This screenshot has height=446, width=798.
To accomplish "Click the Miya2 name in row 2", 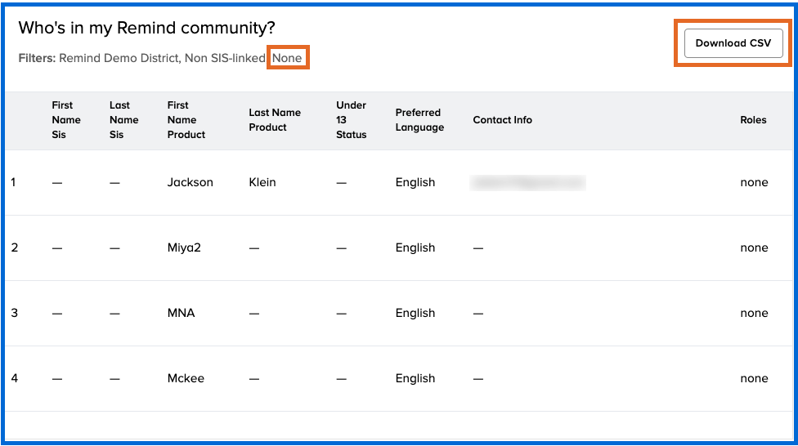I will point(184,248).
